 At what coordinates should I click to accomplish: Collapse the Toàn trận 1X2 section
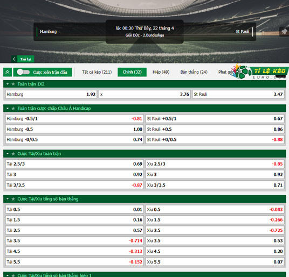coord(8,84)
